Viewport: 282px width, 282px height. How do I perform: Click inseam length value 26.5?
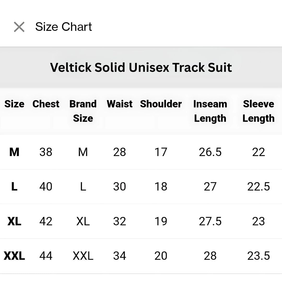tap(210, 152)
